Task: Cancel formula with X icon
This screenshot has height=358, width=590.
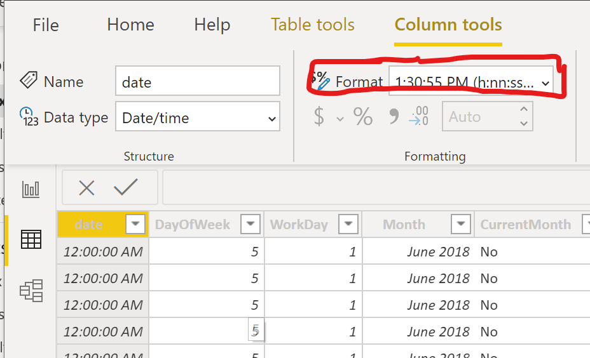Action: (86, 188)
